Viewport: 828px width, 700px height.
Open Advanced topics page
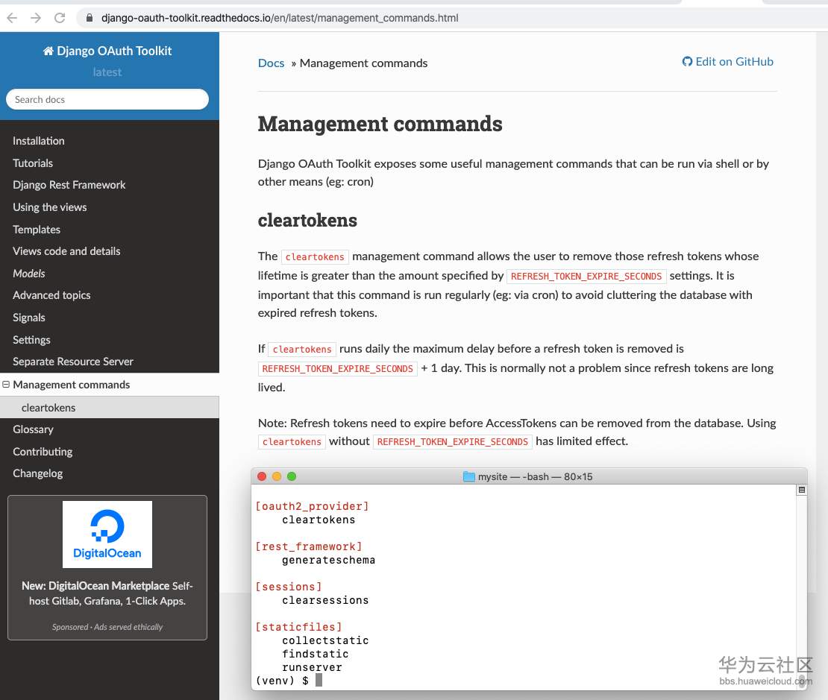click(51, 295)
